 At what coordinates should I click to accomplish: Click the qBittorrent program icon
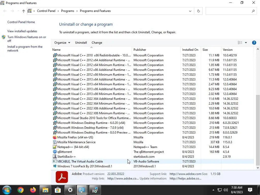point(55,152)
